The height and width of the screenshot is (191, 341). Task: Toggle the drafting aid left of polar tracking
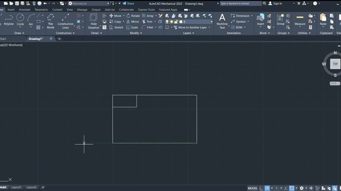click(262, 188)
